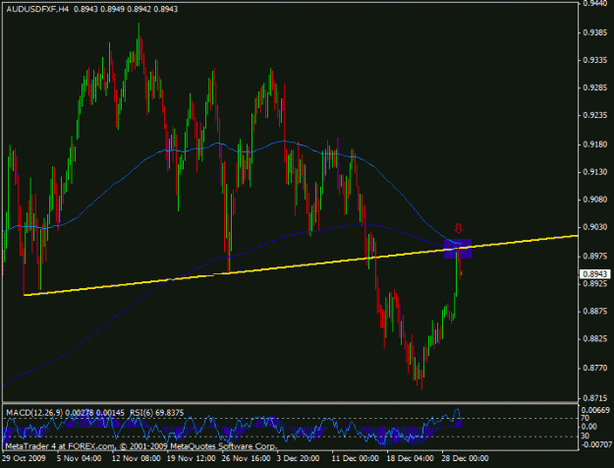This screenshot has height=468, width=614.
Task: Click the 11 Dec 00:00 time label
Action: coord(356,458)
